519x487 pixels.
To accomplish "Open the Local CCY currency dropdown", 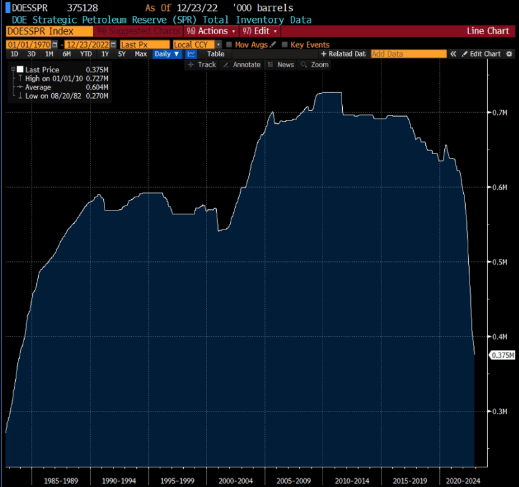I will [x=197, y=44].
